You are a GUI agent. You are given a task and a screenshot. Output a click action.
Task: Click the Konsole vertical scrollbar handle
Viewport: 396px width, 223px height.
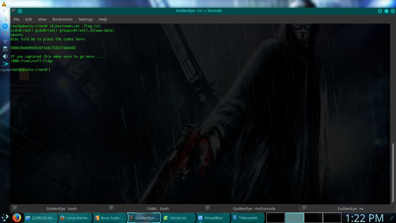pos(393,173)
